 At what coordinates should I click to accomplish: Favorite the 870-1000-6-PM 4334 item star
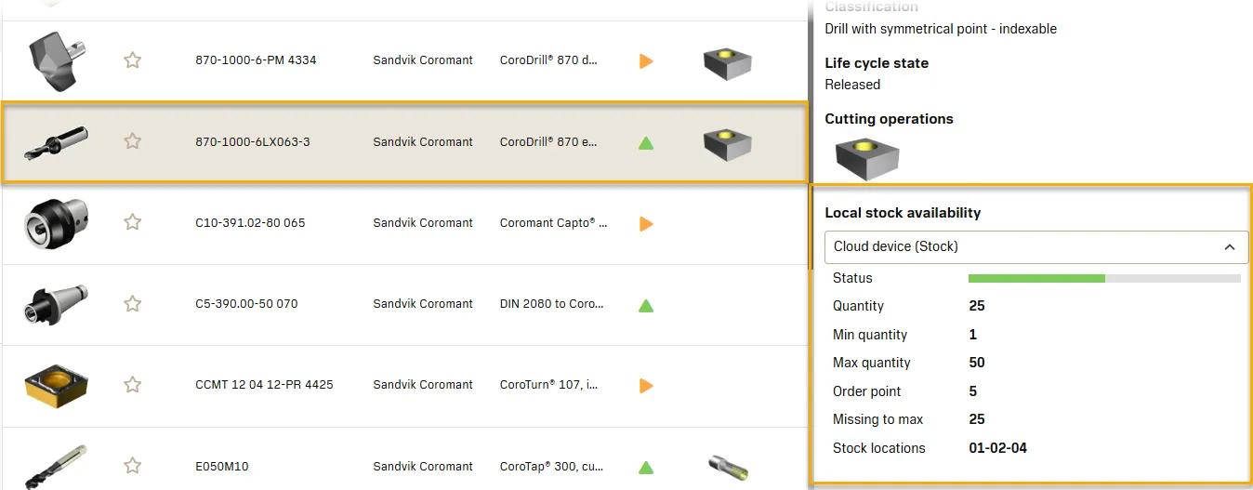133,60
